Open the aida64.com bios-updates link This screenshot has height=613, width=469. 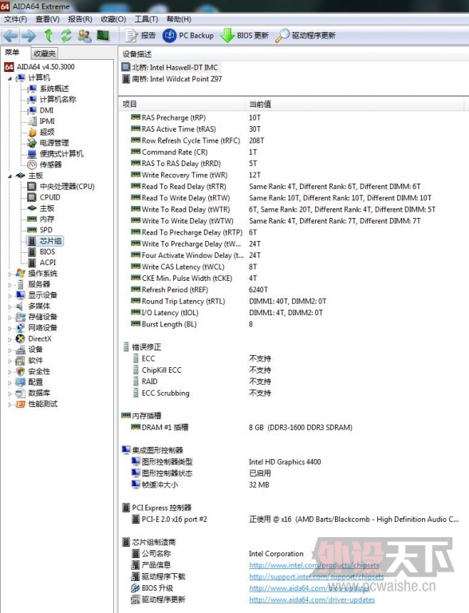tap(309, 588)
